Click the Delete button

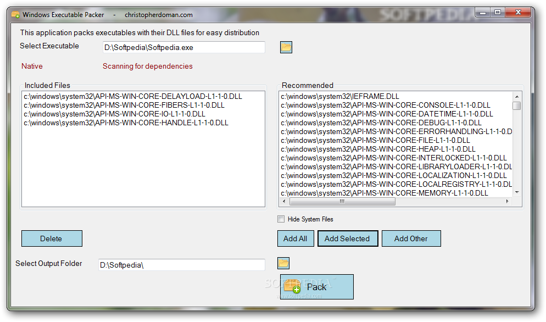click(52, 238)
